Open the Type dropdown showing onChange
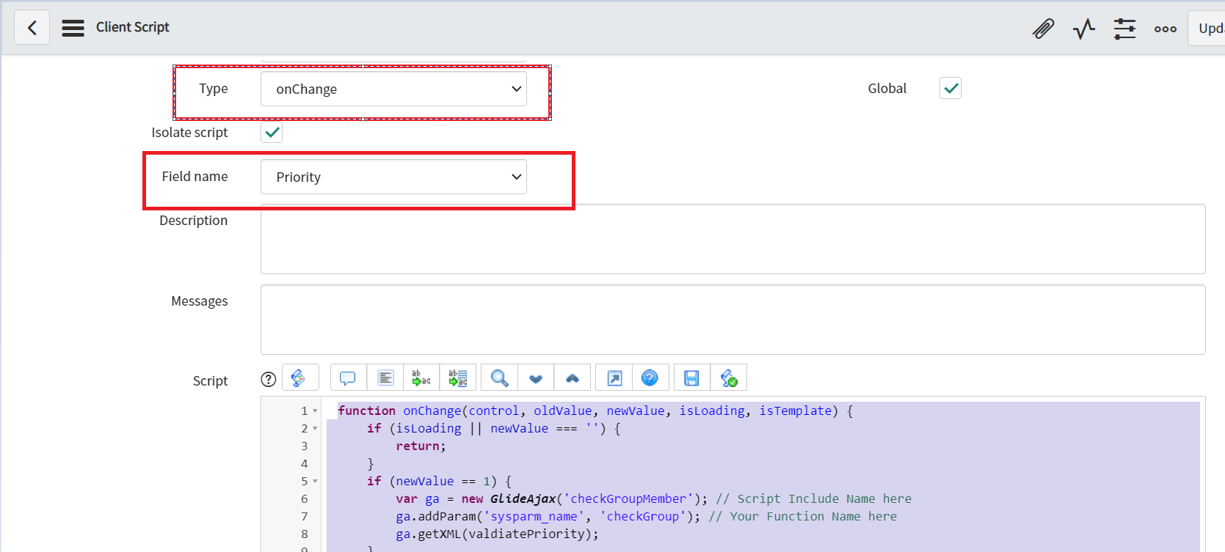The height and width of the screenshot is (552, 1225). pos(393,89)
